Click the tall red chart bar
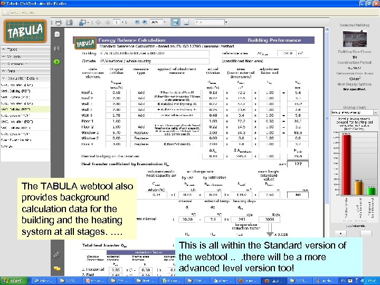 pos(346,164)
